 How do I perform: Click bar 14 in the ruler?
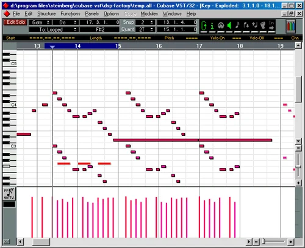77,46
